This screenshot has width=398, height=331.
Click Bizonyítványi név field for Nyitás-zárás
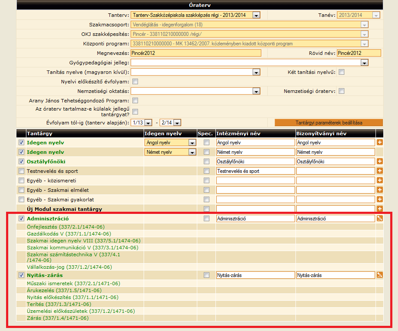pos(336,275)
